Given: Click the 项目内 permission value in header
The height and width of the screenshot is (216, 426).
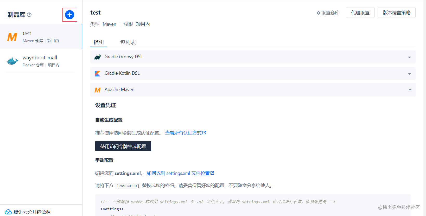Looking at the screenshot, I should pos(143,24).
